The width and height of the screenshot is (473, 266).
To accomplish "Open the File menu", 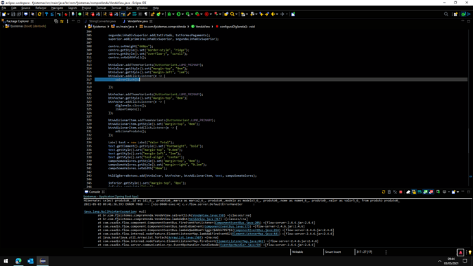I will [x=4, y=8].
